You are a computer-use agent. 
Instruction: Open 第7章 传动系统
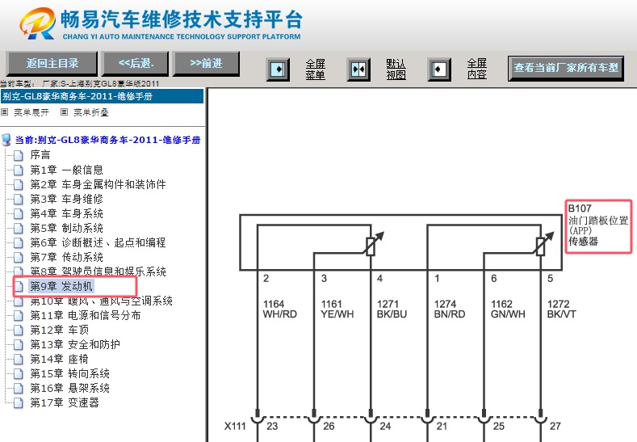coord(67,257)
